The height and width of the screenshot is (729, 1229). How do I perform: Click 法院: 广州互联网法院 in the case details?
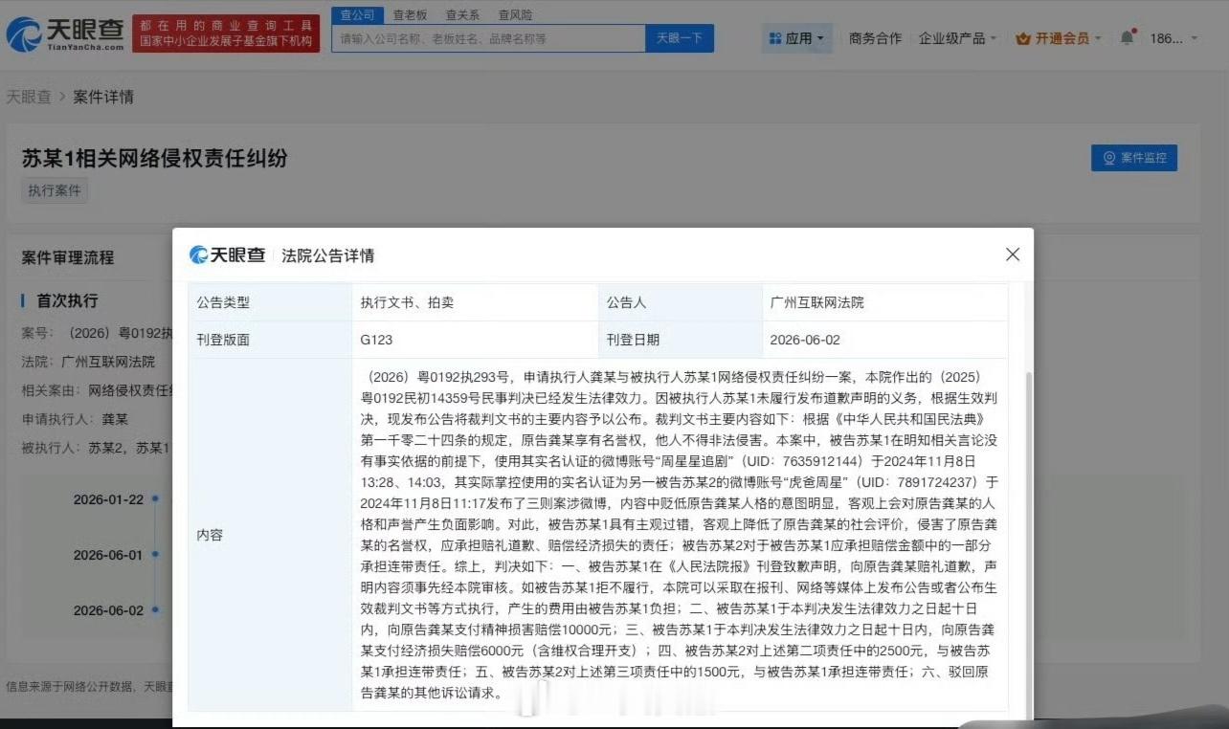pyautogui.click(x=88, y=362)
